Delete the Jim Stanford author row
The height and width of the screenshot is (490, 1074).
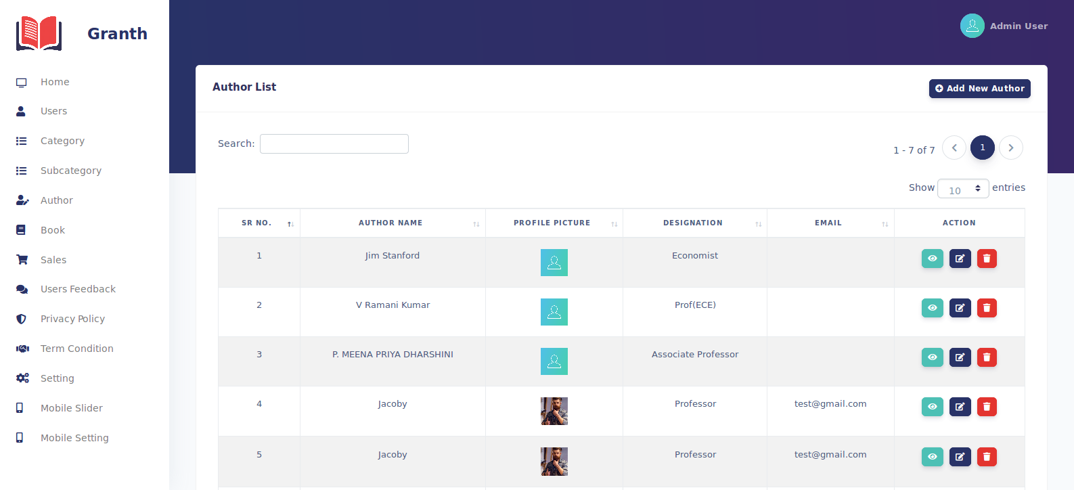pyautogui.click(x=987, y=259)
